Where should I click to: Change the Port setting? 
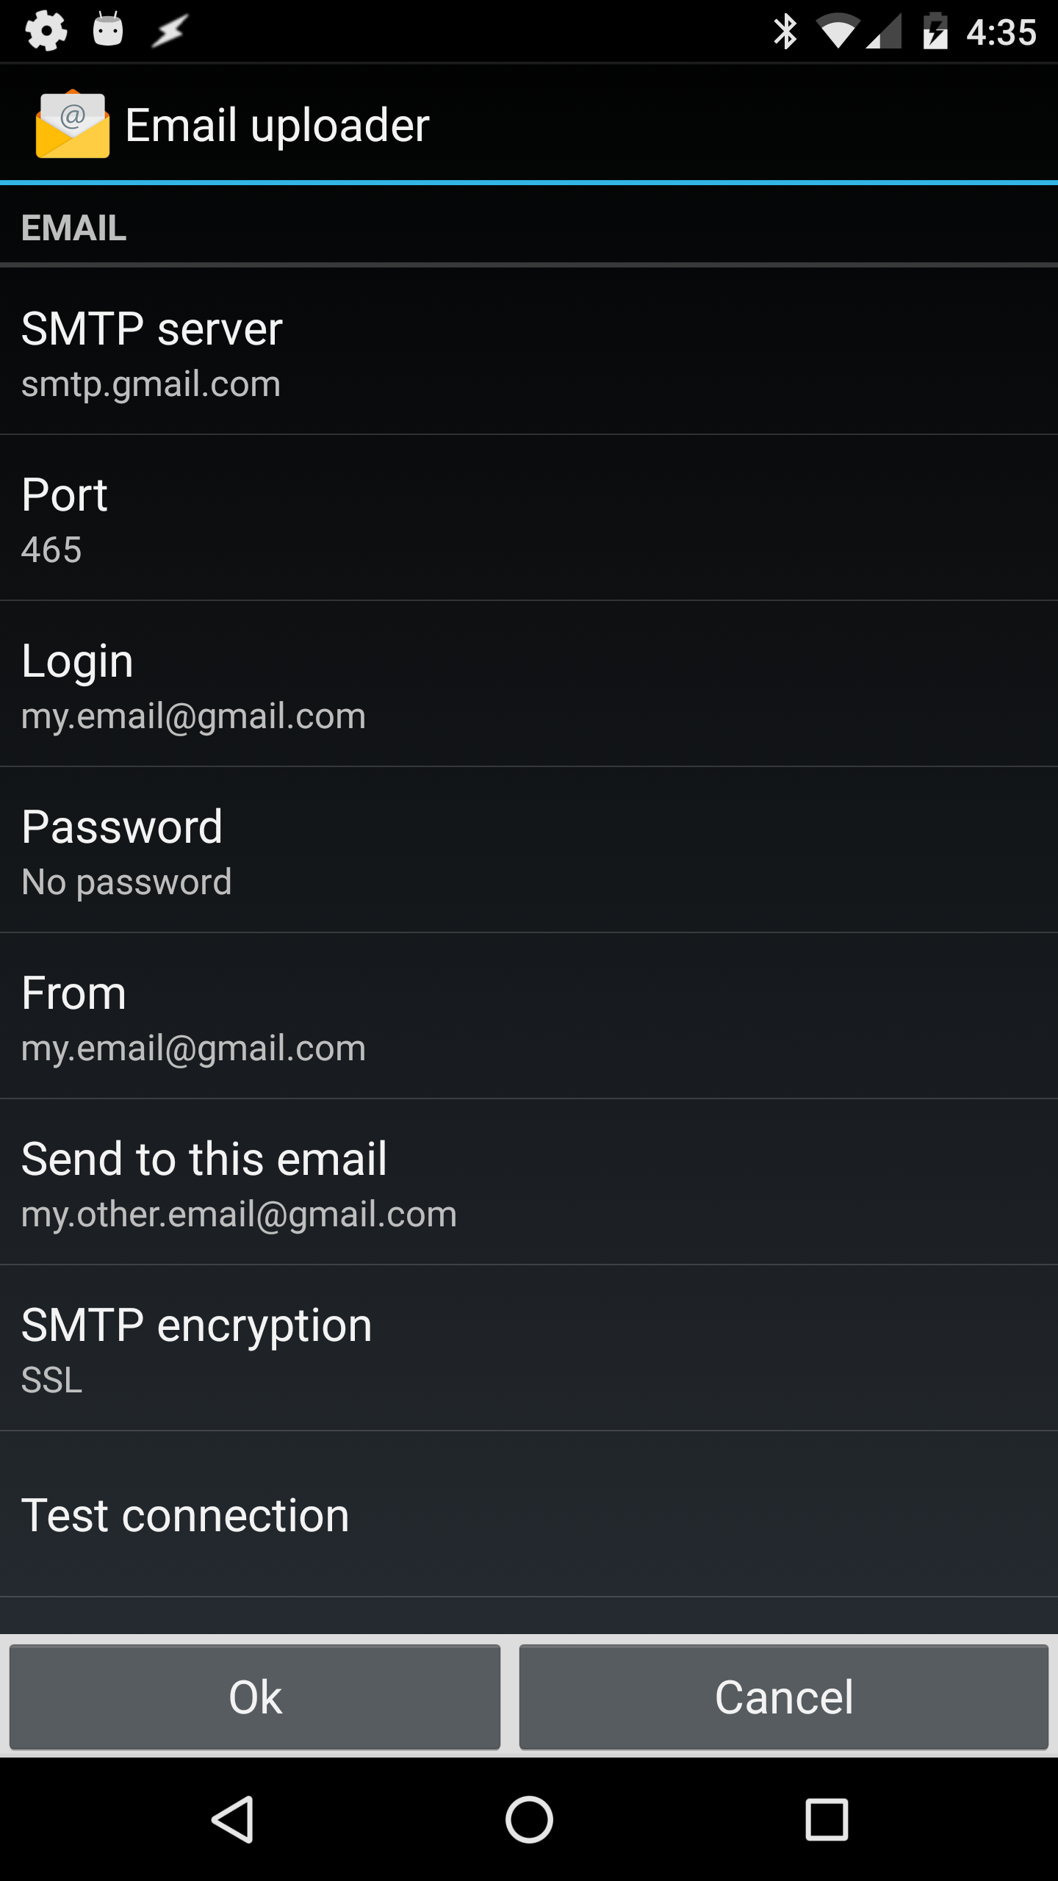[x=529, y=517]
